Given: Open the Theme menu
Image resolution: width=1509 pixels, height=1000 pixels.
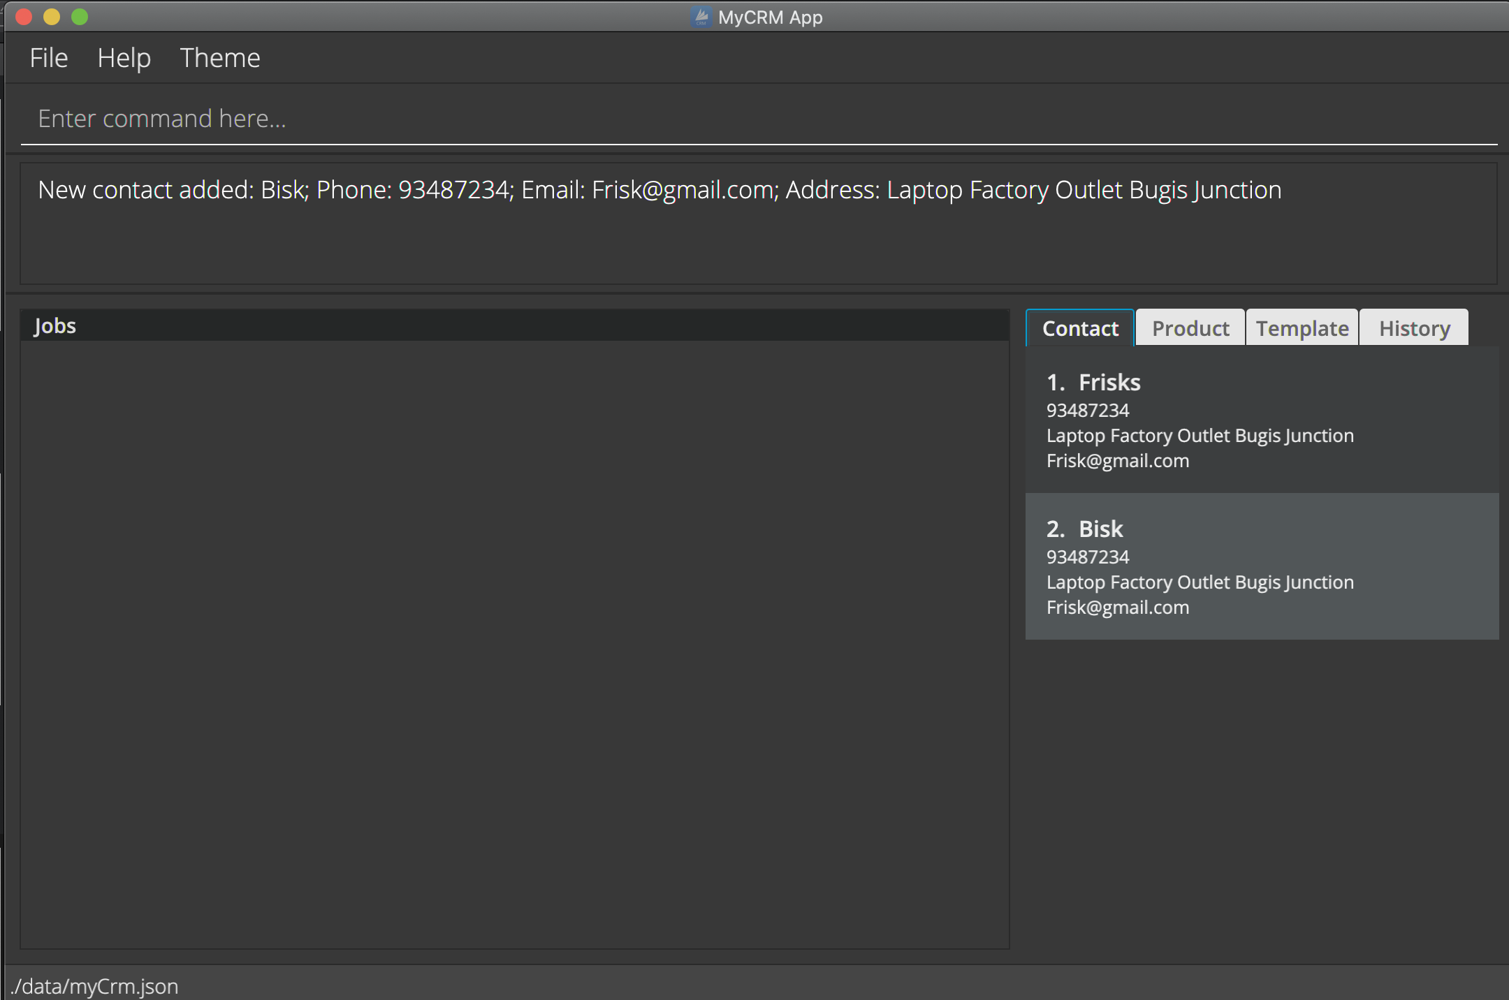Looking at the screenshot, I should [x=220, y=58].
